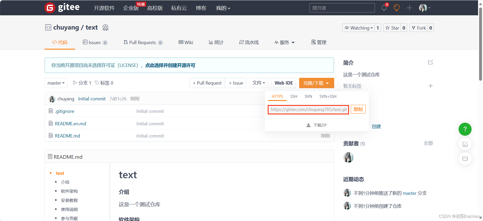Select the SSH clone tab
The width and height of the screenshot is (483, 221).
coord(294,96)
